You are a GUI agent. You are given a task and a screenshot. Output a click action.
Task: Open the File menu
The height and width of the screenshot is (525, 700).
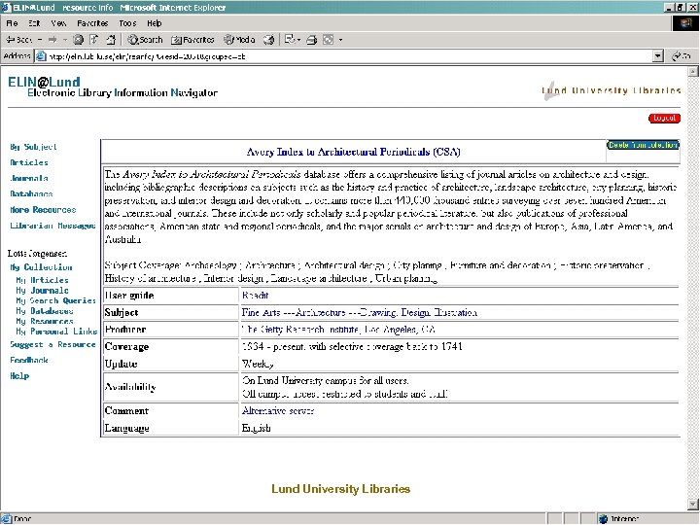pyautogui.click(x=12, y=23)
